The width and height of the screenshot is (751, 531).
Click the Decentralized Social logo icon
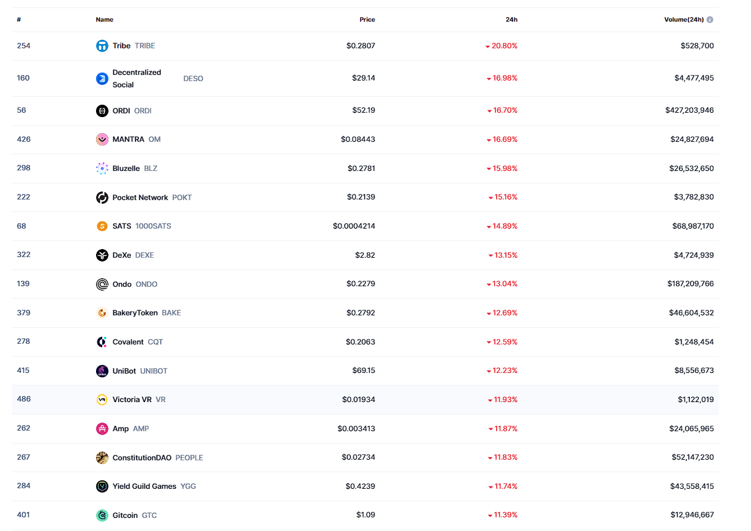coord(102,79)
